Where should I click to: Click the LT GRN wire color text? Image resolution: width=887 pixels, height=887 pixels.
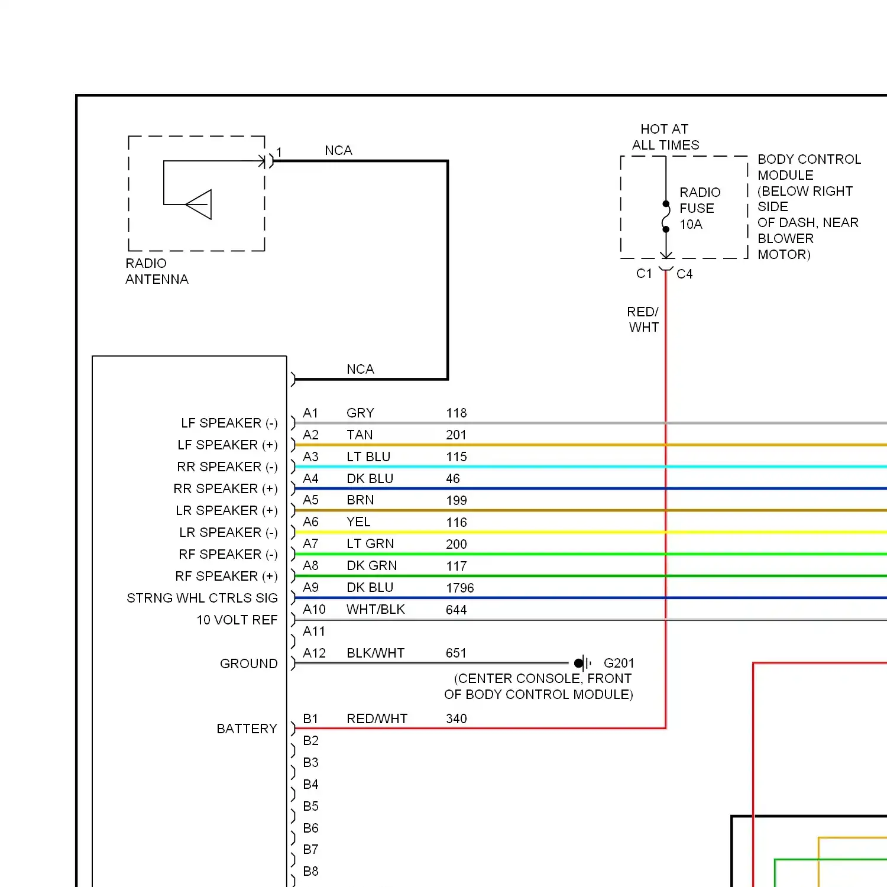(370, 544)
